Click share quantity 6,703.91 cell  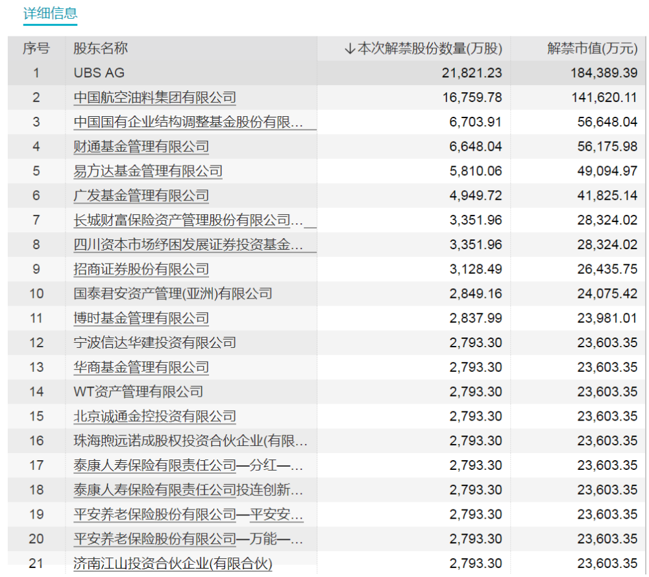point(476,122)
